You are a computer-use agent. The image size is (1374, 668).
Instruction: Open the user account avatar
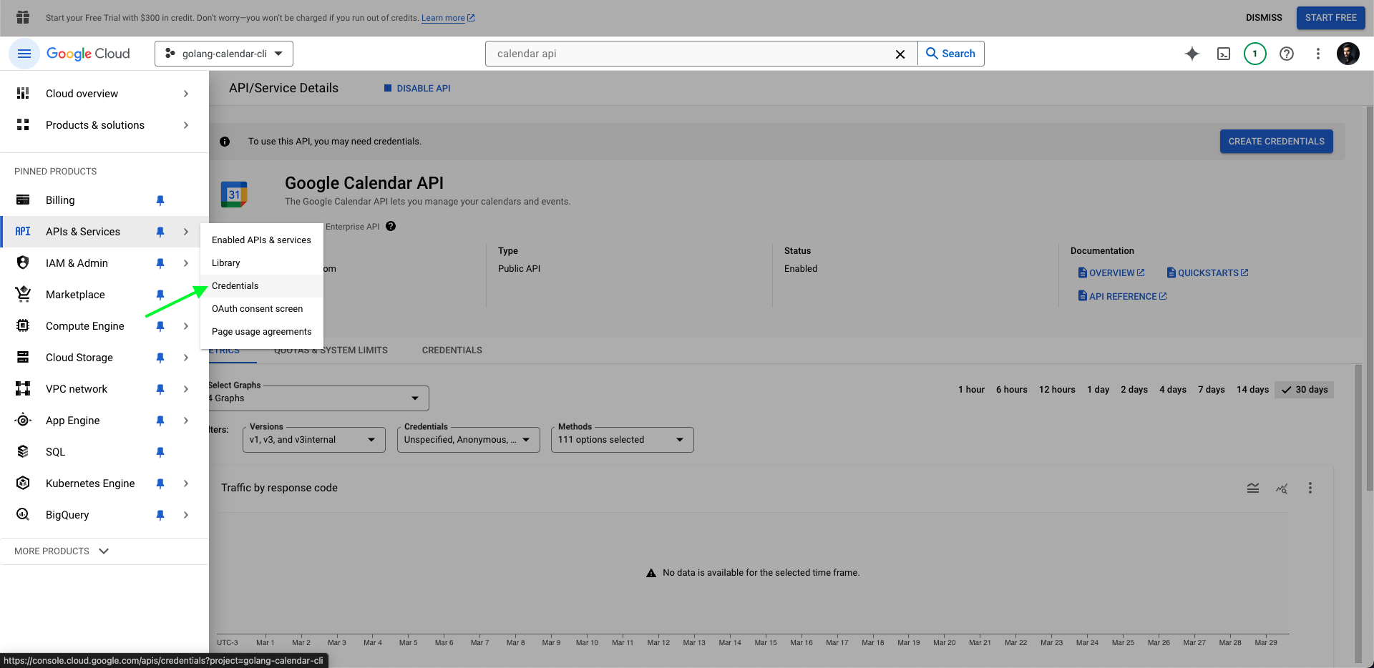[1348, 54]
